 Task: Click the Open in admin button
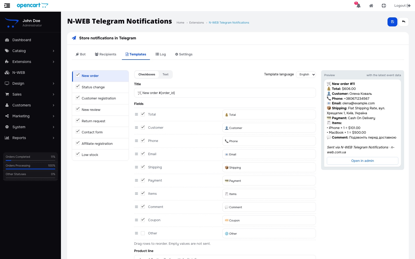point(362,161)
